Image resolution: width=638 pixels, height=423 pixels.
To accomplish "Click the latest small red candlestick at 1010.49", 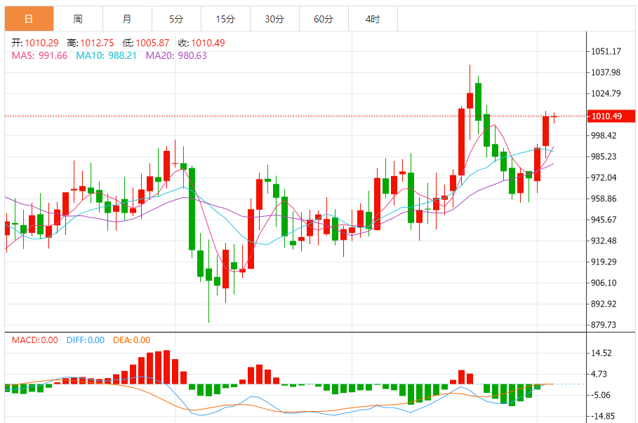I will [554, 117].
